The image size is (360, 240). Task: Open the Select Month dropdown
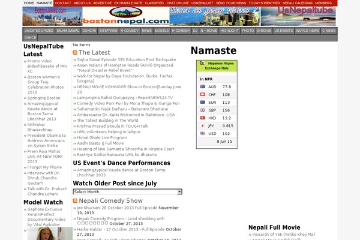point(127,192)
